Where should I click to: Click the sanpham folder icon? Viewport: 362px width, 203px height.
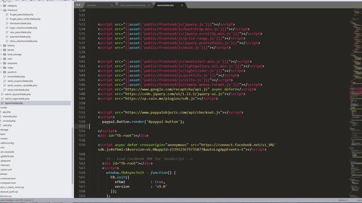5,63
